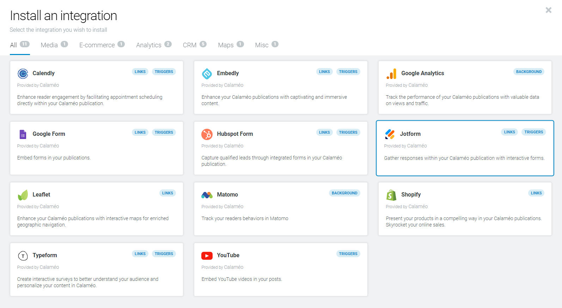
Task: Click the Jotform pencil logo icon
Action: tap(390, 134)
